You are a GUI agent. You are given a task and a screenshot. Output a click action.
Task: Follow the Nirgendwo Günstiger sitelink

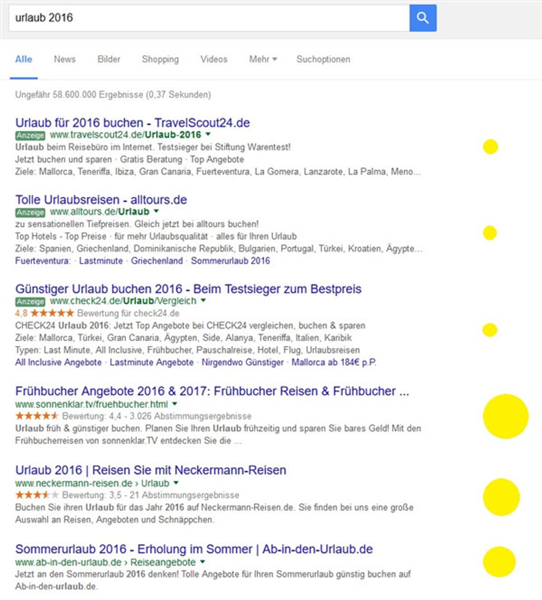click(x=243, y=362)
